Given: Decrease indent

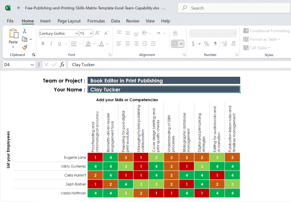Looking at the screenshot, I should [x=145, y=44].
